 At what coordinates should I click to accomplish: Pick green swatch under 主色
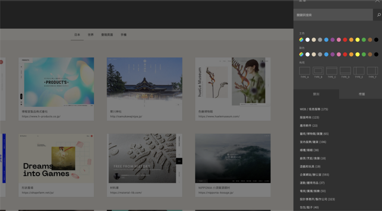tap(364, 40)
